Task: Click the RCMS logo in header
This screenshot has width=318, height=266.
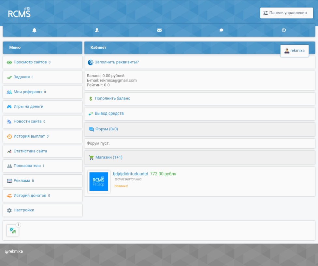Action: coord(19,13)
